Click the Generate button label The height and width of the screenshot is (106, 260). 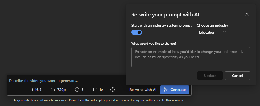178,90
